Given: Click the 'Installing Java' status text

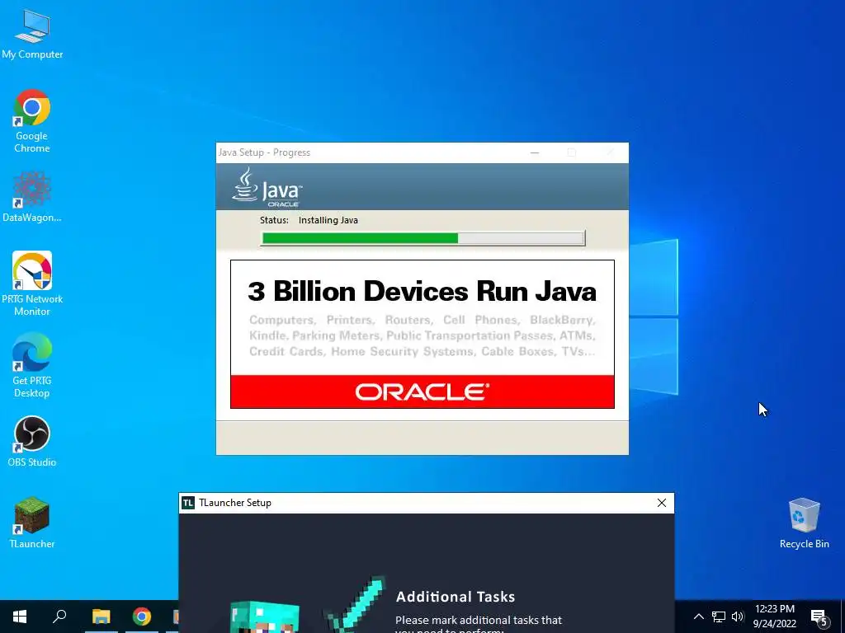Looking at the screenshot, I should tap(328, 220).
